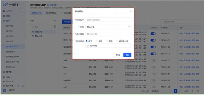Viewport: 204px width, 95px height.
Task: Click page number 1 in pagination
Action: click(175, 91)
